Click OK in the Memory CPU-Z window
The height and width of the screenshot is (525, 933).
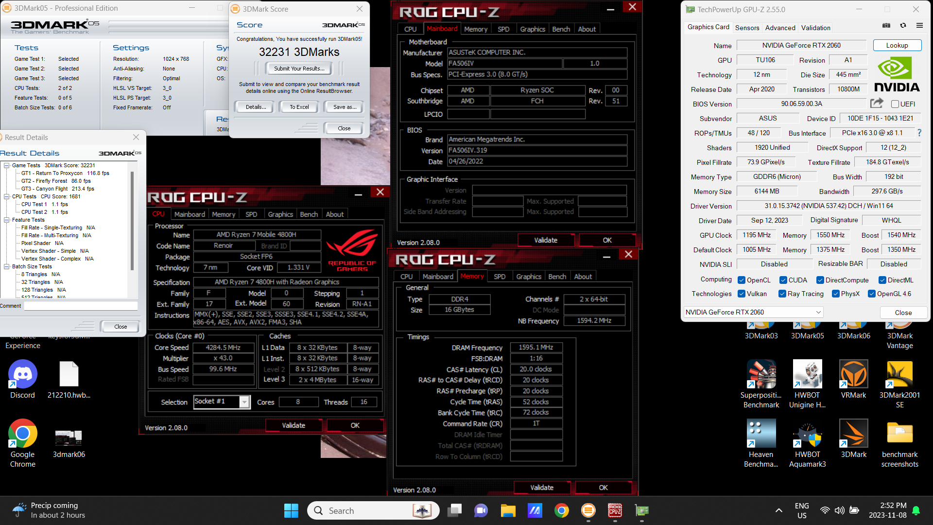[603, 488]
